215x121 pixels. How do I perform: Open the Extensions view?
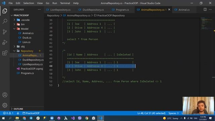point(5,53)
